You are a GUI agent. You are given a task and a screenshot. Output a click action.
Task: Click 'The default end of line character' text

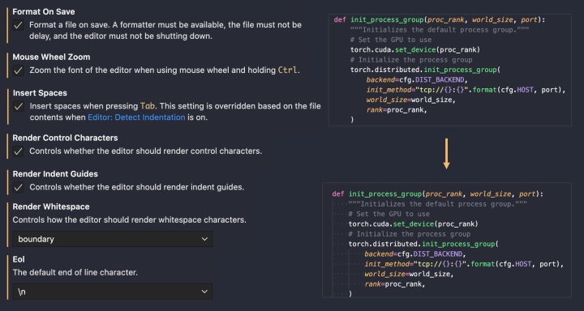[x=75, y=273]
